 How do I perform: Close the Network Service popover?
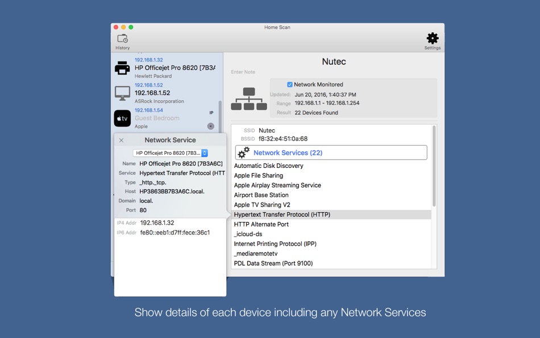pyautogui.click(x=121, y=141)
